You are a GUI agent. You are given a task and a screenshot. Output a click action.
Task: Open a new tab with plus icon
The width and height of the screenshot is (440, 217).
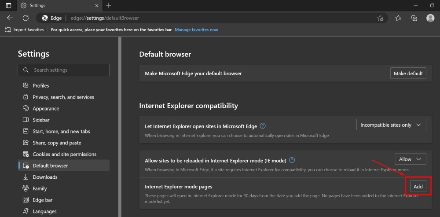point(109,5)
